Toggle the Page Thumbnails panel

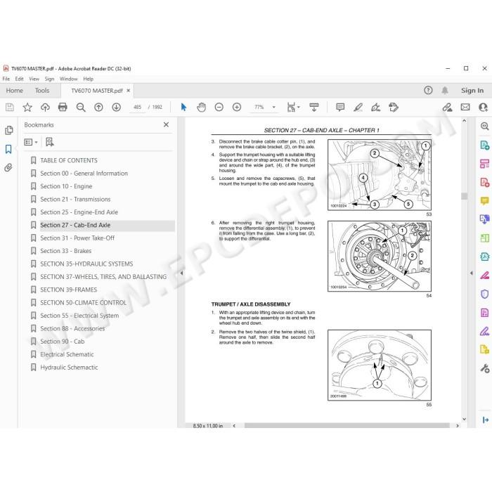pos(9,130)
